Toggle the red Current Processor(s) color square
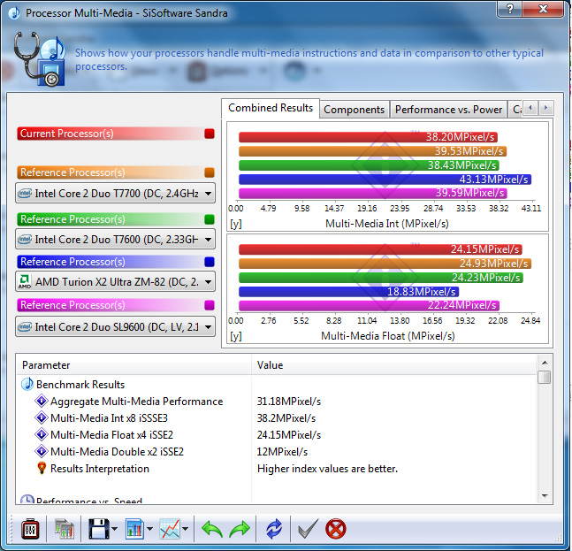 (210, 134)
